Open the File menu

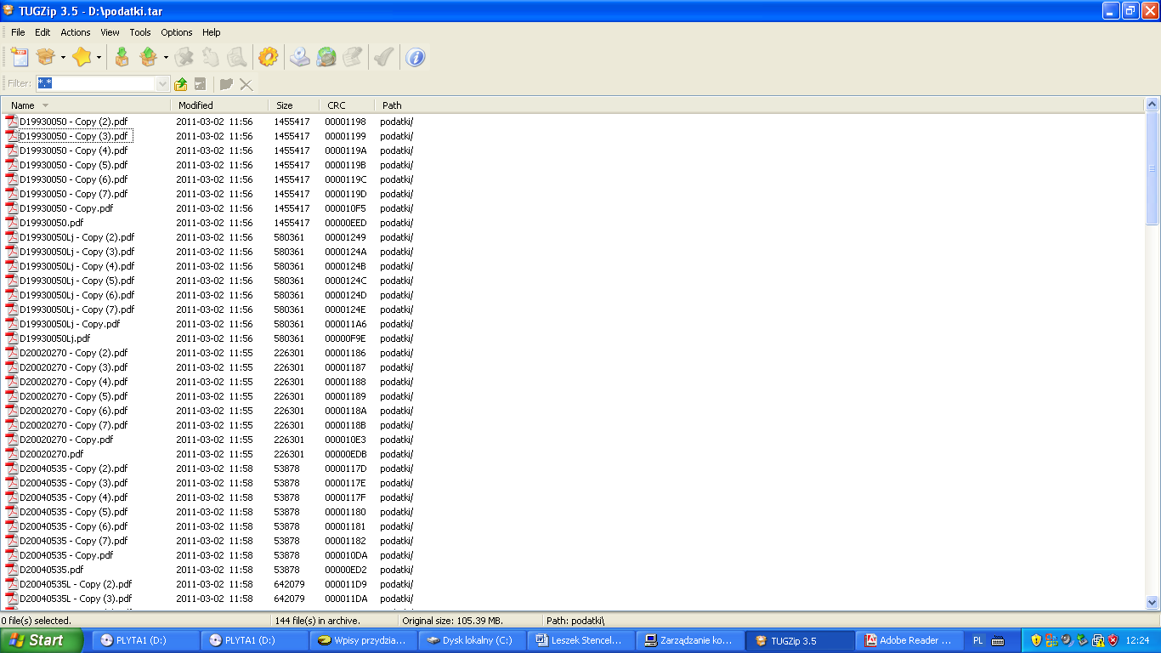[x=18, y=32]
